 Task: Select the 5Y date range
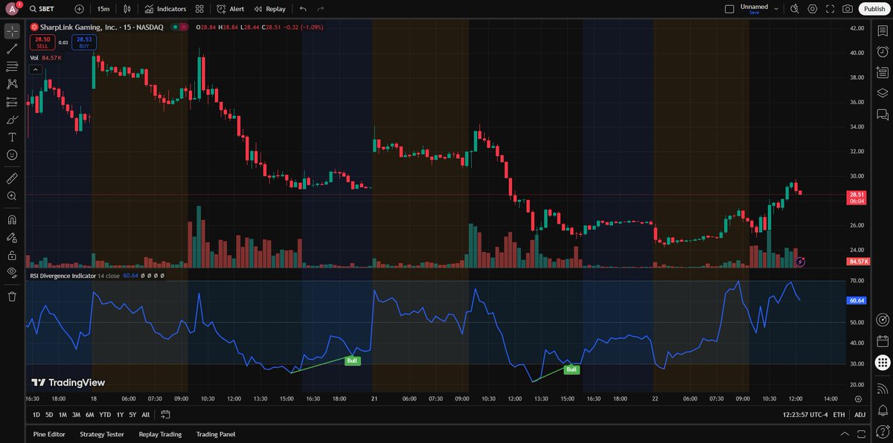pyautogui.click(x=132, y=415)
